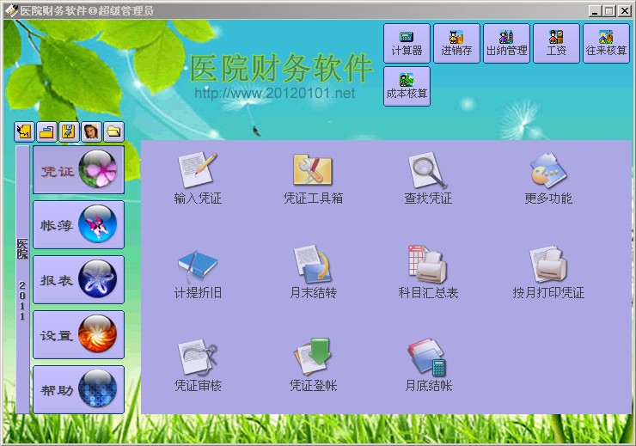
Task: Click the 更多功能 more functions icon
Action: tap(547, 172)
